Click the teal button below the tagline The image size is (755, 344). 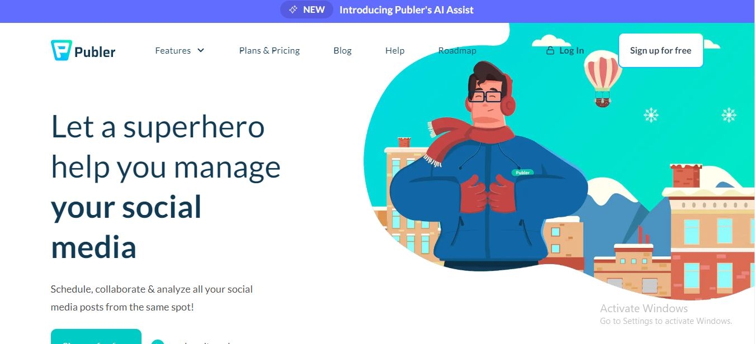coord(96,337)
